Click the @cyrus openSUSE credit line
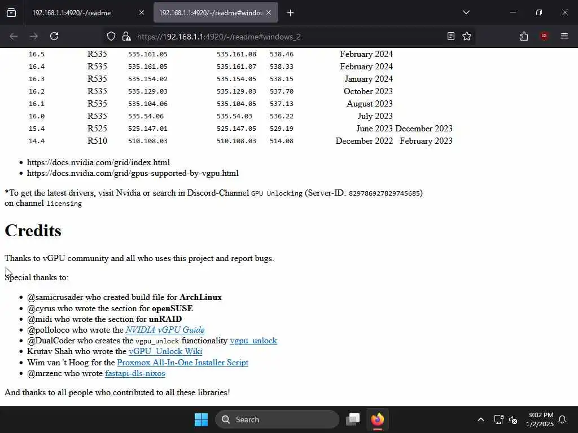Screen dimensions: 578x433 pyautogui.click(x=110, y=308)
